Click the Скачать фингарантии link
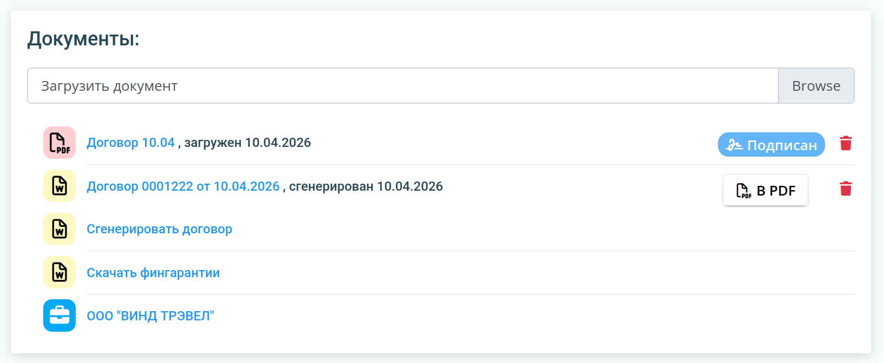 pyautogui.click(x=153, y=273)
